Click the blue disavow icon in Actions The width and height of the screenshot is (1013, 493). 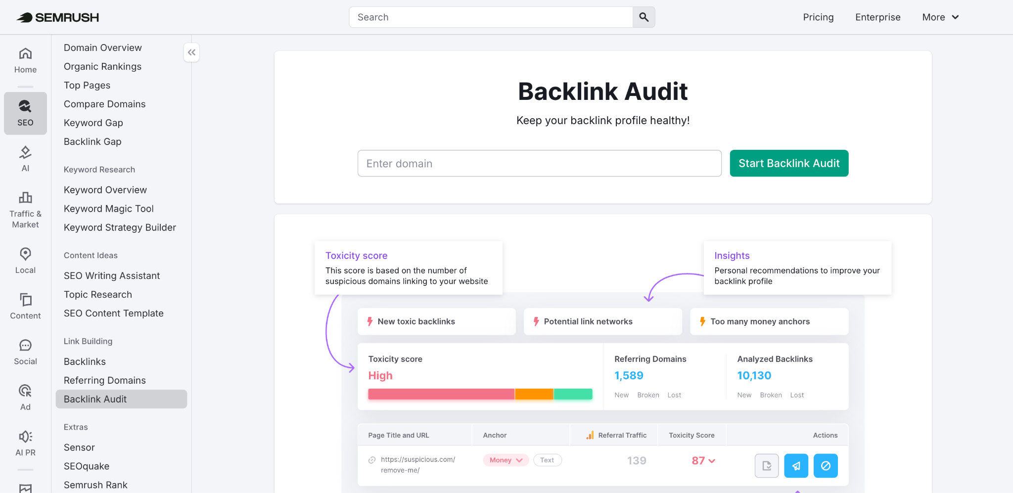tap(826, 466)
